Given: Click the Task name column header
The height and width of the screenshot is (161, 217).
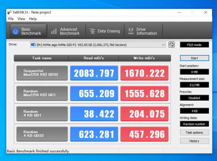Looking at the screenshot, I should [41, 58].
